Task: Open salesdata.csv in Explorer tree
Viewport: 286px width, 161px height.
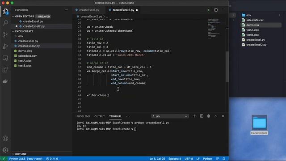Action: tap(27, 56)
